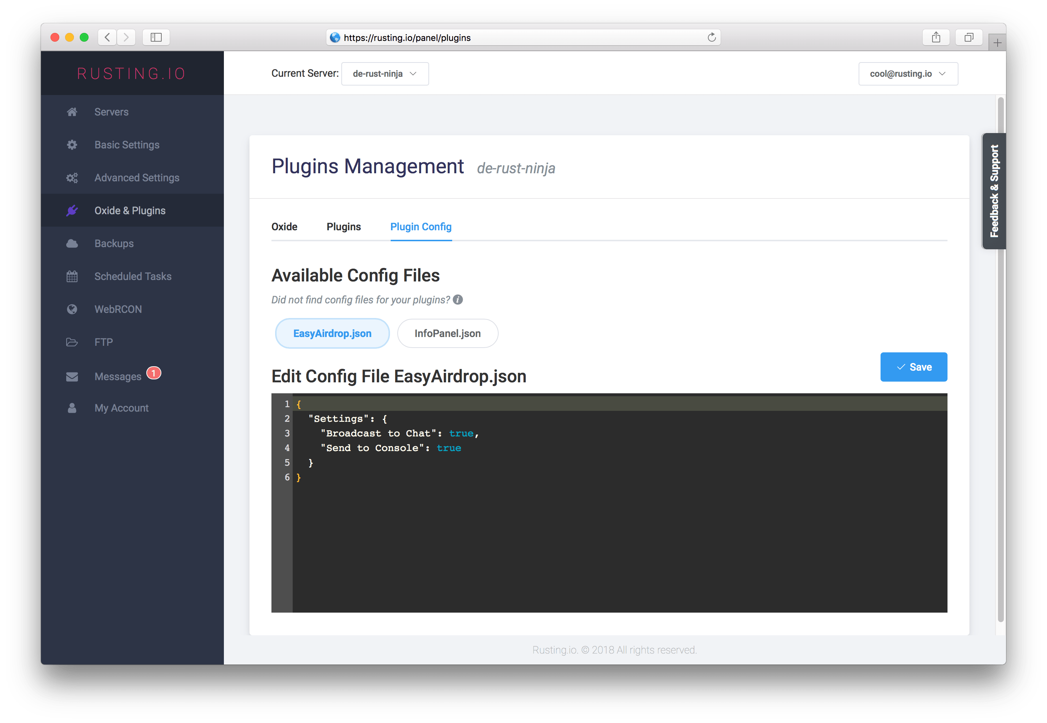Show all tabs with the tab overview icon

pos(969,37)
